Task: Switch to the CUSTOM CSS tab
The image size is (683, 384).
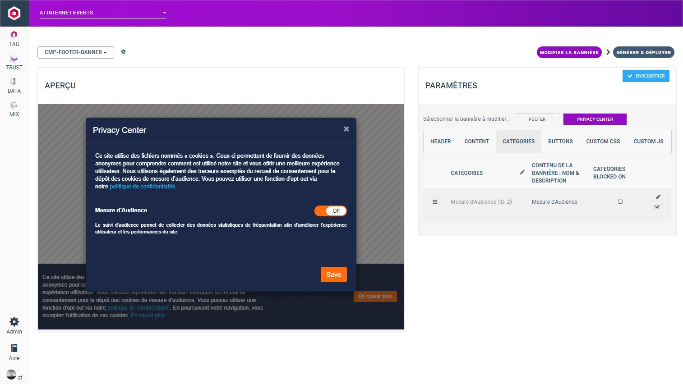Action: click(x=603, y=142)
